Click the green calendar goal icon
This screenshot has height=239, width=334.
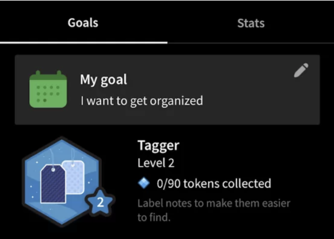click(48, 89)
